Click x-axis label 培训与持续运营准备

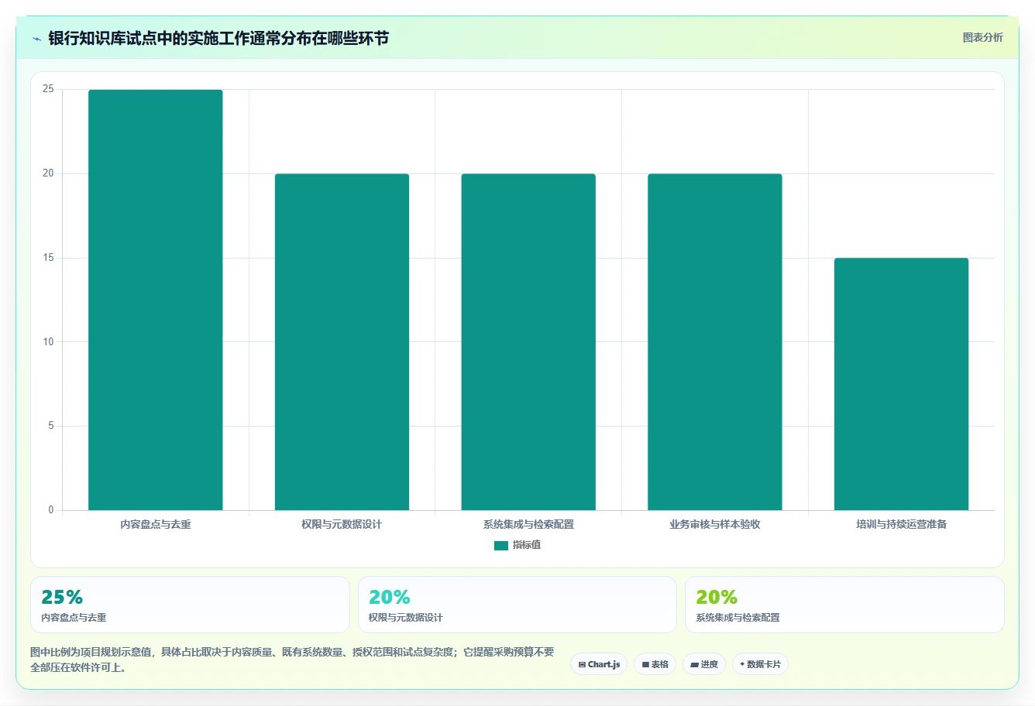[901, 524]
